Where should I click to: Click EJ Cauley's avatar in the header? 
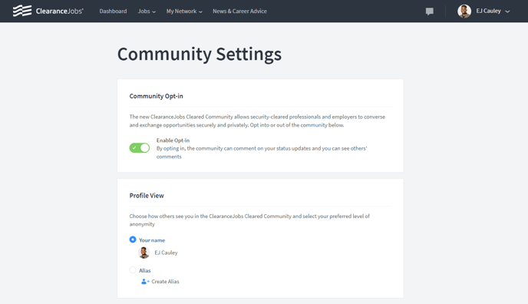[x=464, y=11]
